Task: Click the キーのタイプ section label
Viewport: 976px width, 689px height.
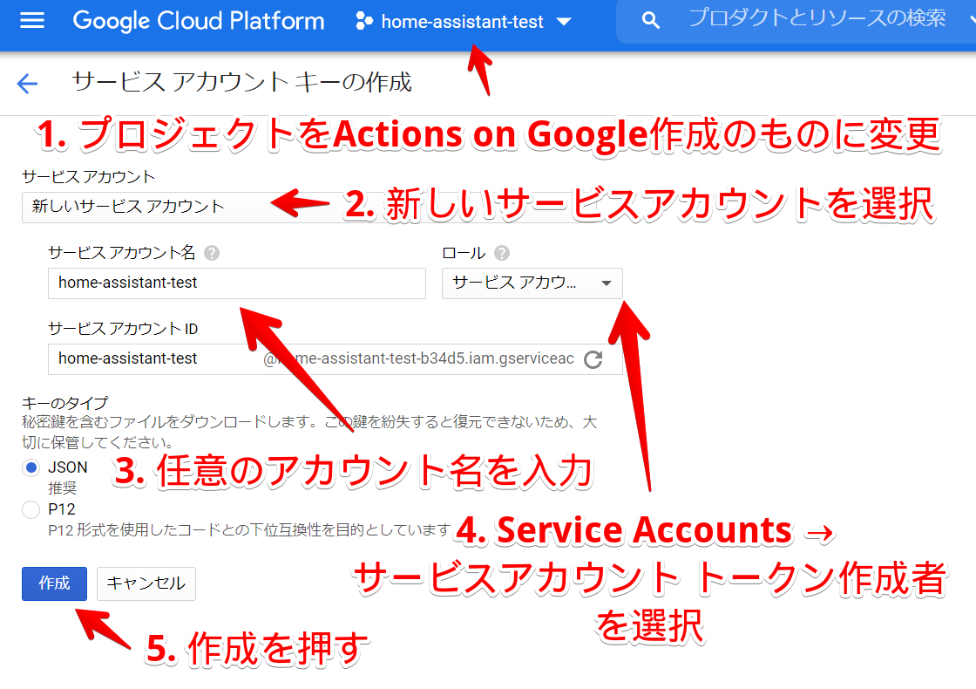Action: 64,403
